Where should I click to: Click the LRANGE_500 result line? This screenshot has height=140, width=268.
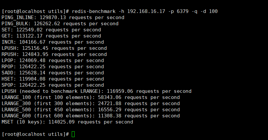91,110
